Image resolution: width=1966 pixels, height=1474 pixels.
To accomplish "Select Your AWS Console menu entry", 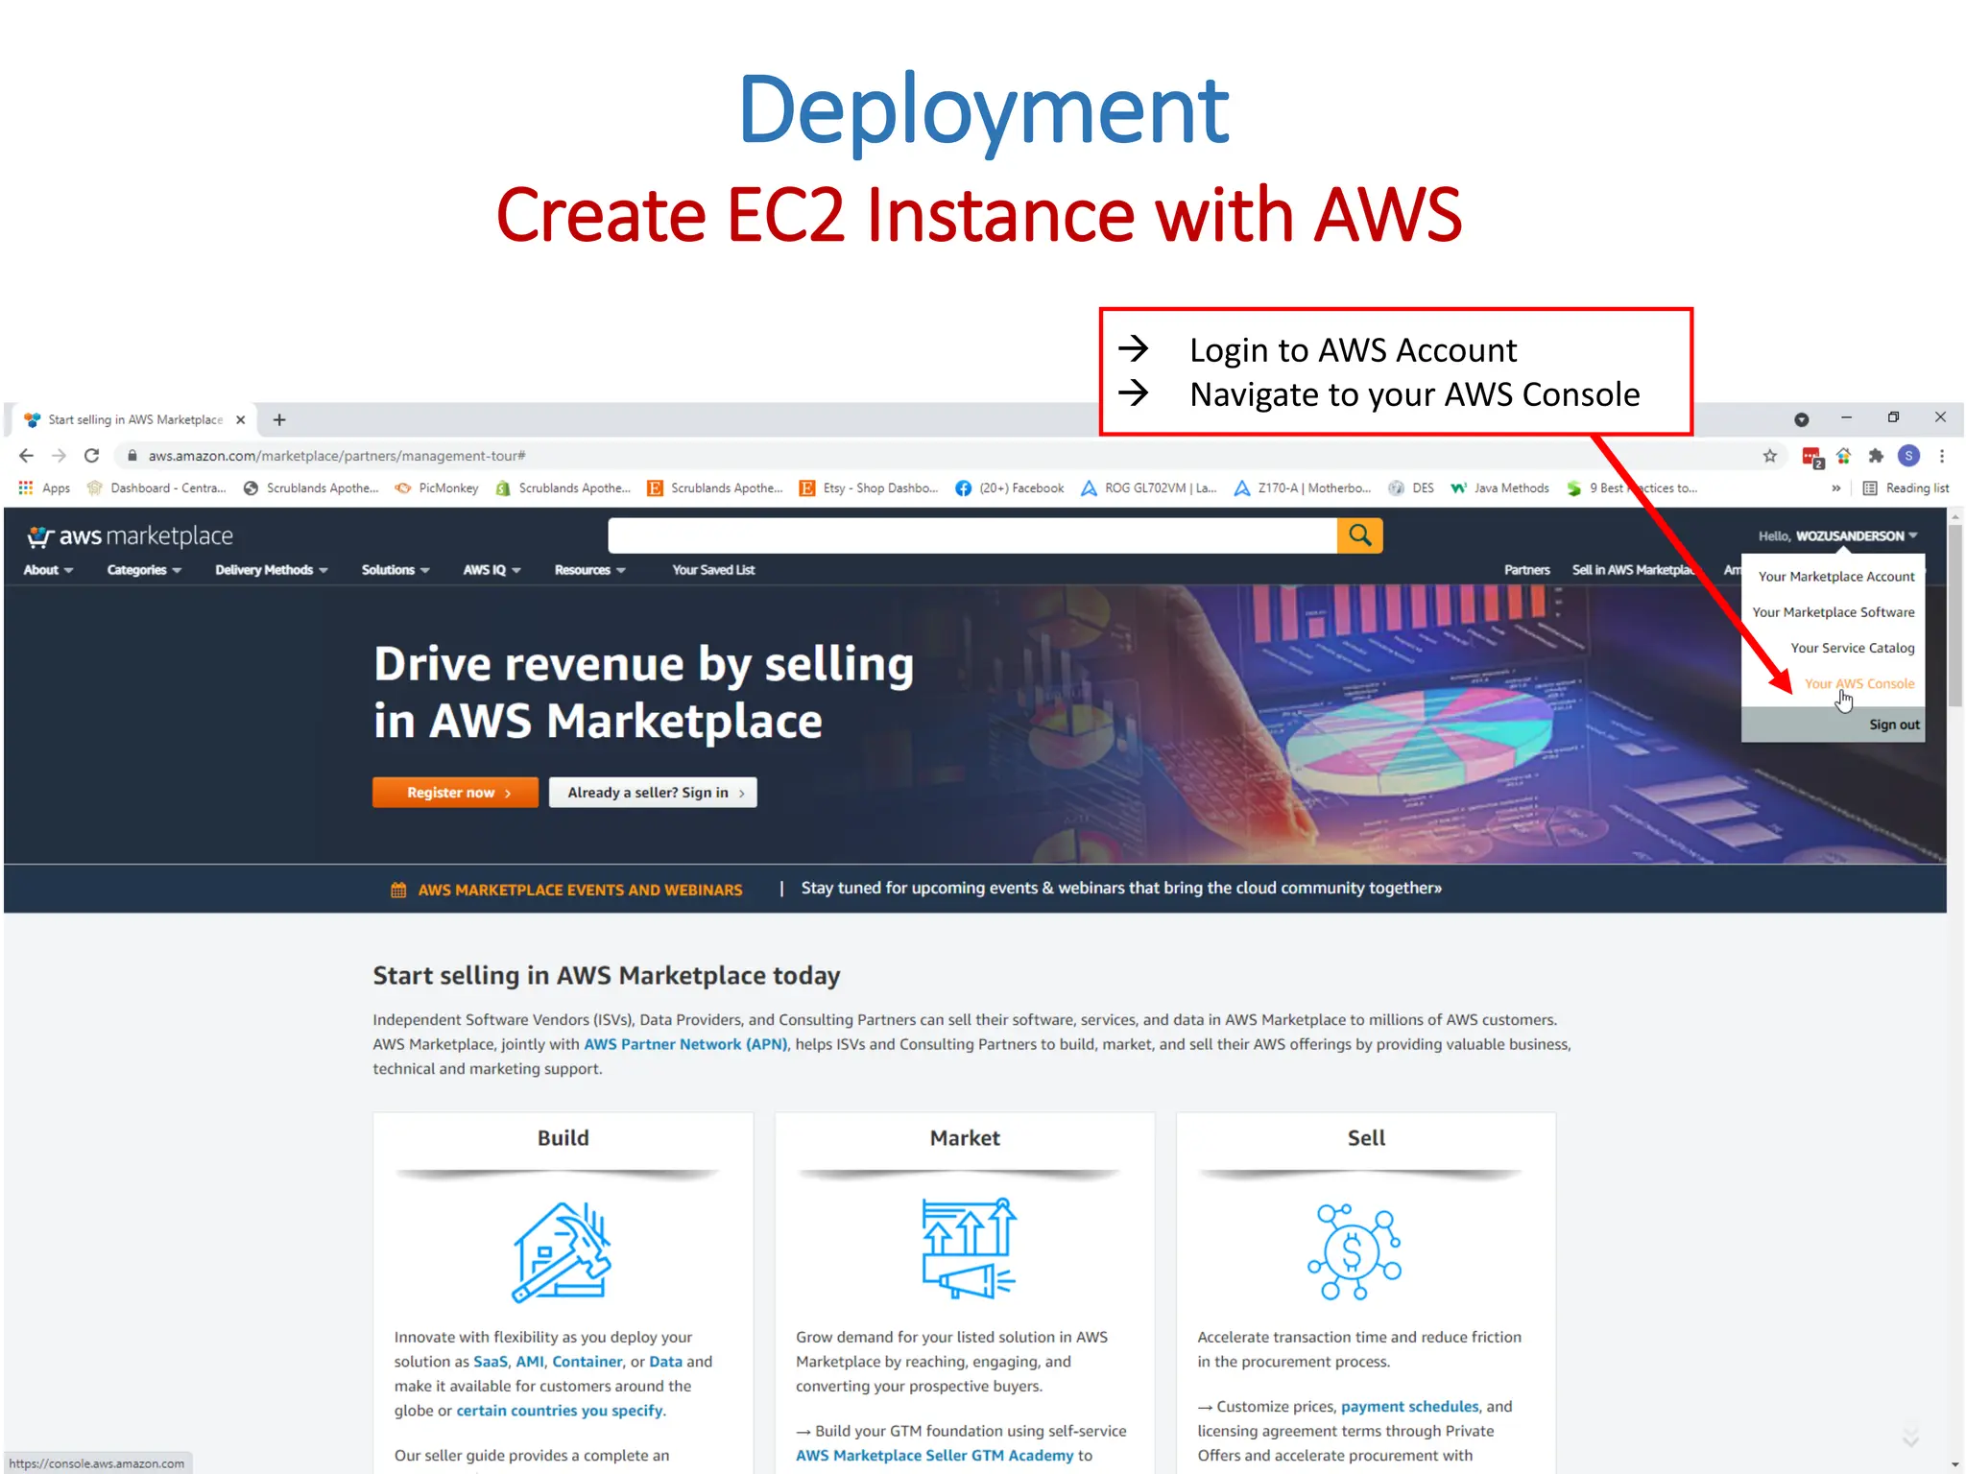I will [1858, 683].
